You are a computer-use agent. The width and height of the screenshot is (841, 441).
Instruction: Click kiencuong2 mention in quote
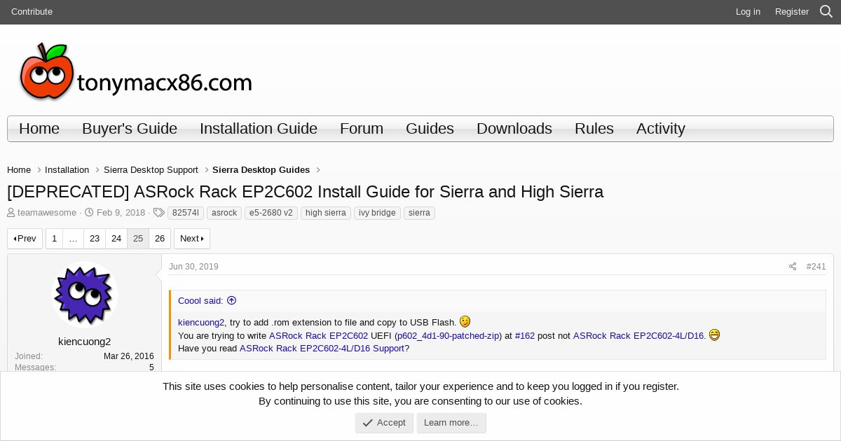201,323
